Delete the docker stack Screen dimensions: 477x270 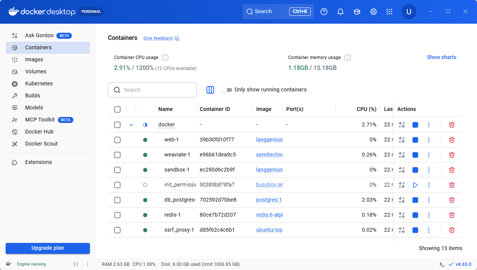click(x=452, y=125)
